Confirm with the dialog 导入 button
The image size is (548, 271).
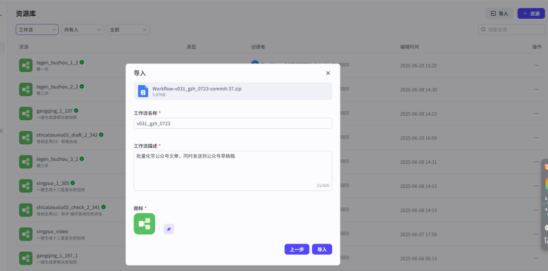coord(322,249)
